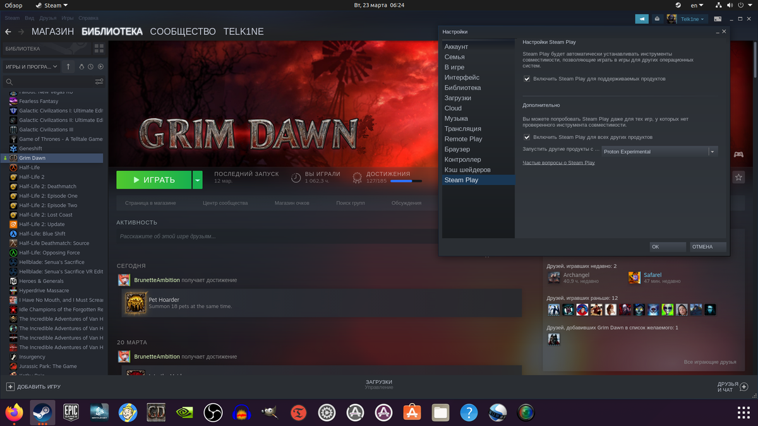Image resolution: width=758 pixels, height=426 pixels.
Task: Go to the СООБЩЕСТВО tab
Action: click(183, 32)
